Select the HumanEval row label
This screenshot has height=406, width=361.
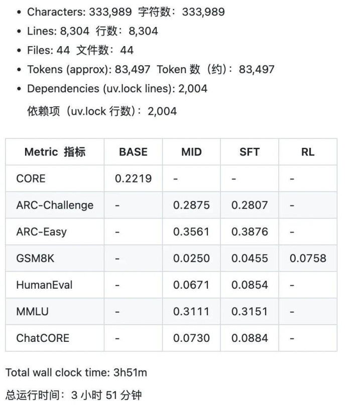point(44,285)
